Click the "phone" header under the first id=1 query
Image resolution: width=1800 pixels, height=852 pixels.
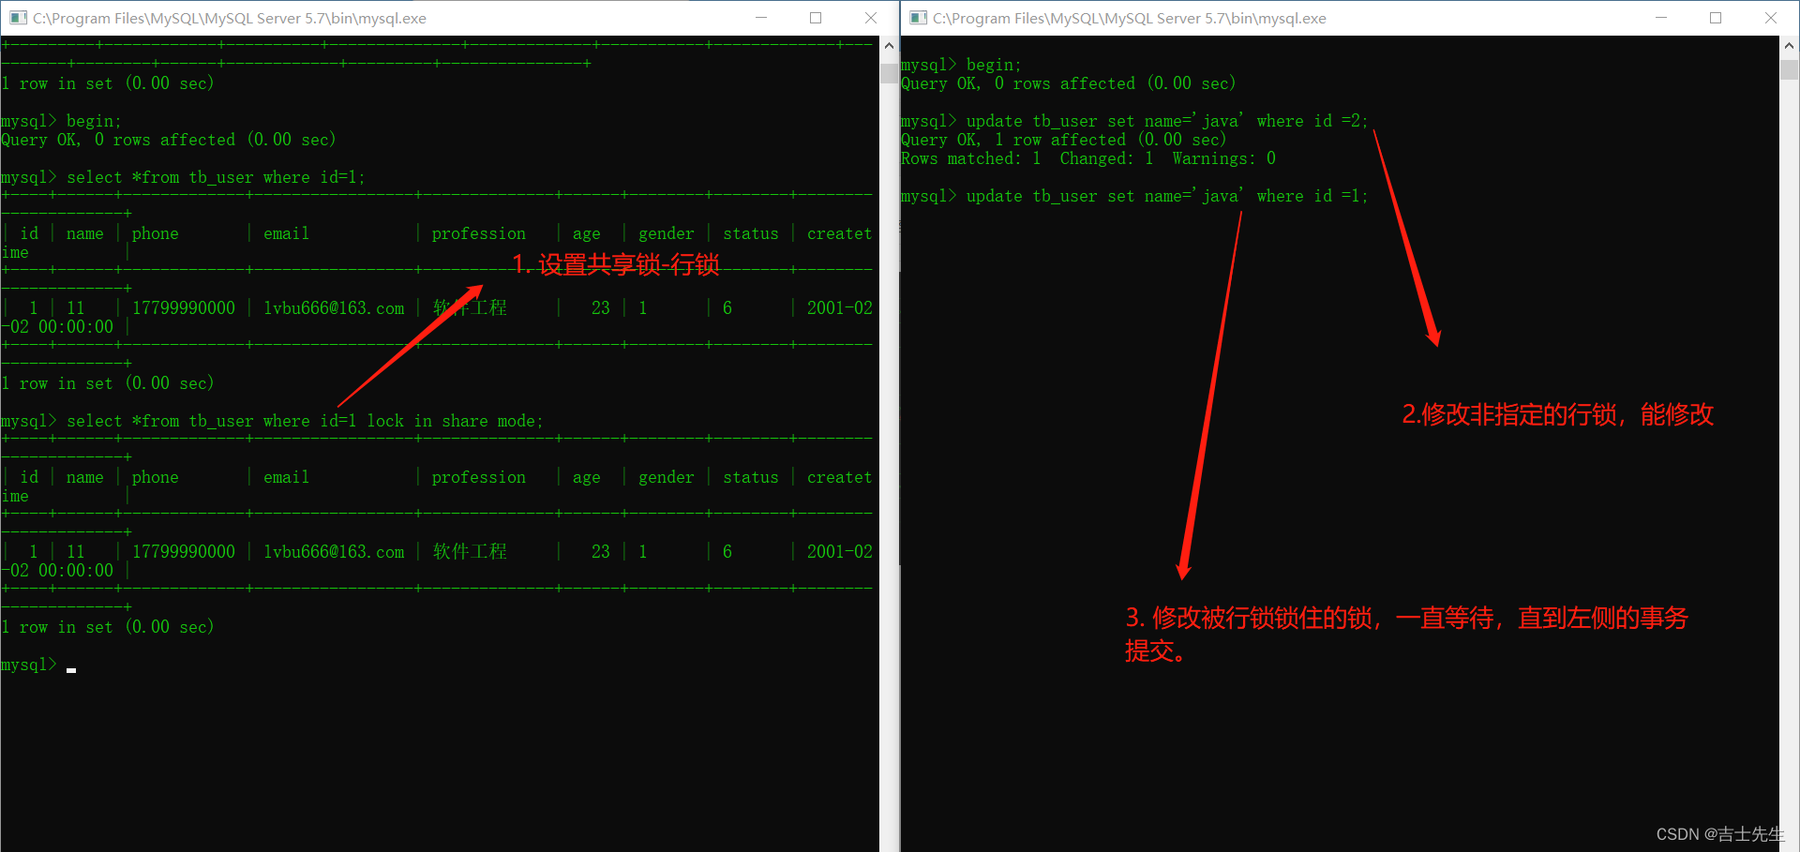(x=156, y=233)
